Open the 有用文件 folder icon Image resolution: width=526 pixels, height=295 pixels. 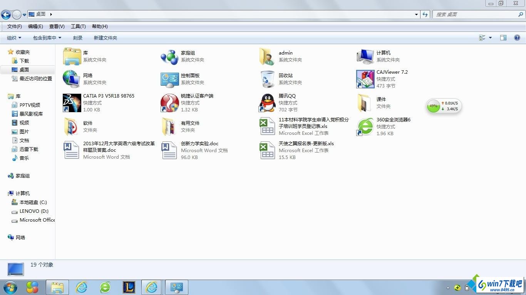coord(169,127)
